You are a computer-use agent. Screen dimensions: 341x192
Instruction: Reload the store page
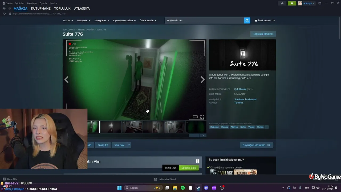[4, 14]
